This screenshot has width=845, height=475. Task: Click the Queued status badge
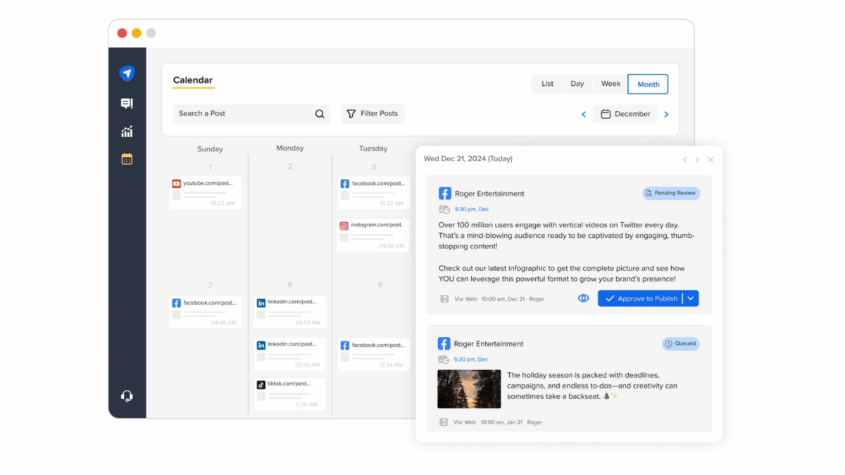click(x=681, y=344)
